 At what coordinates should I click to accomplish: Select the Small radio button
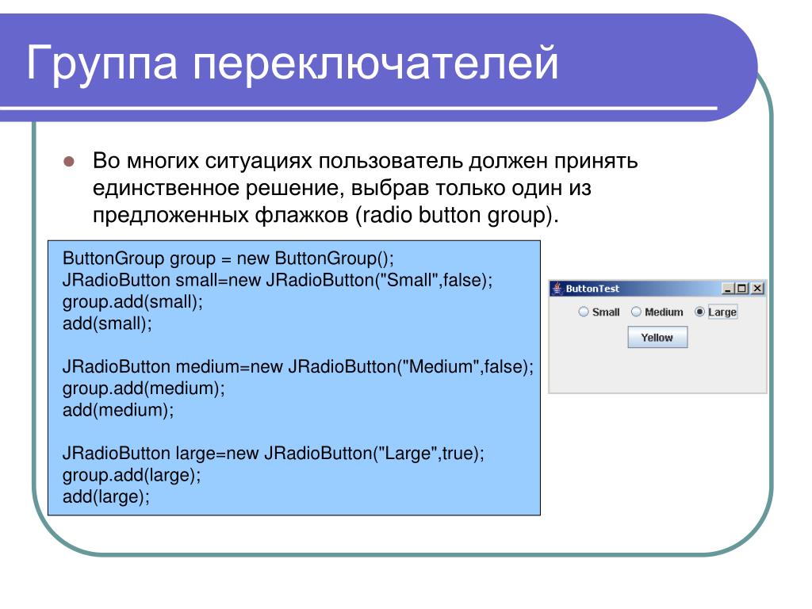click(599, 312)
